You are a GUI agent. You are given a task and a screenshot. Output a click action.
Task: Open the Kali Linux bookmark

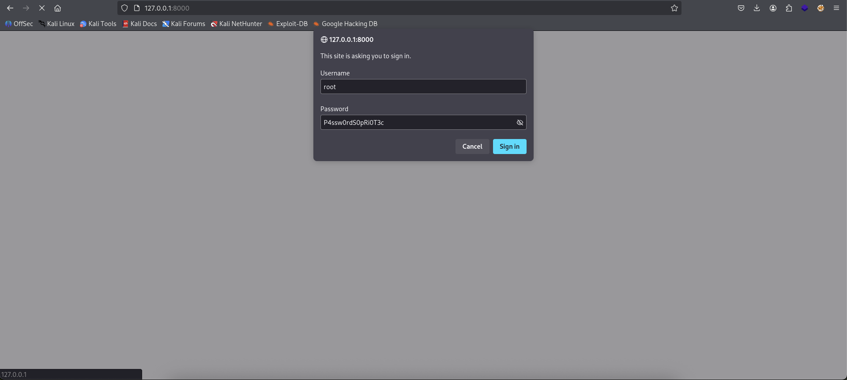coord(56,24)
